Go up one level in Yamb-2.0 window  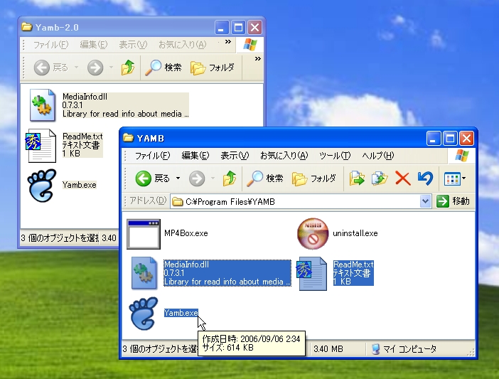click(x=128, y=68)
